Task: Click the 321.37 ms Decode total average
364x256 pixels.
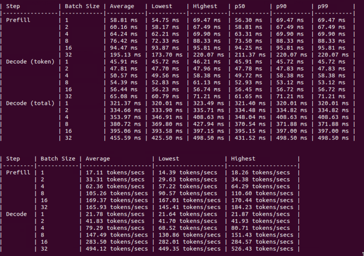Action: 123,103
